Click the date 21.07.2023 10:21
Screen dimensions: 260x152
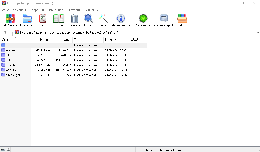[x=116, y=50]
